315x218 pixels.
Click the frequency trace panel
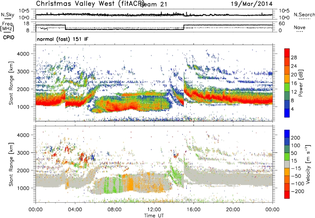(154, 27)
